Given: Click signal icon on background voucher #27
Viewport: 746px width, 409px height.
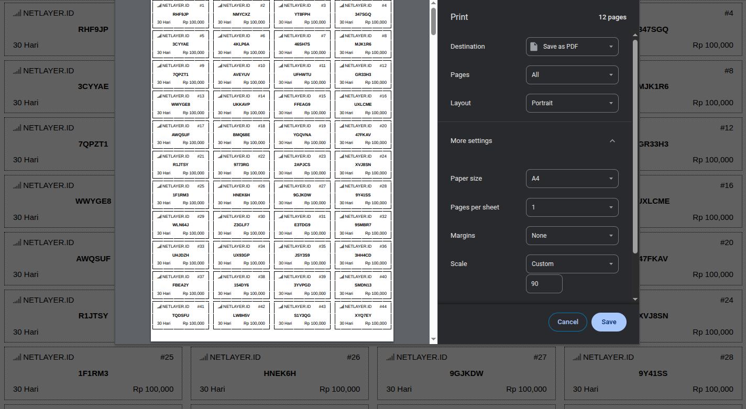Looking at the screenshot, I should coord(390,357).
